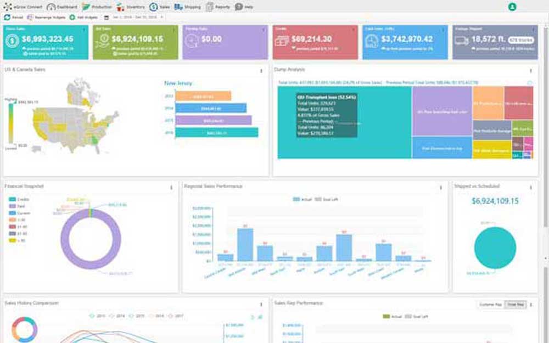Image resolution: width=549 pixels, height=343 pixels.
Task: Toggle the Paid legend series in Financial Snapshot
Action: (12, 204)
